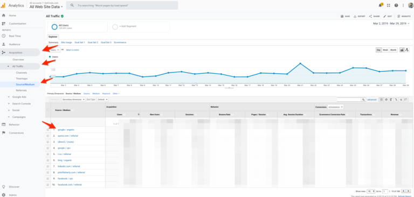Viewport: 414px width, 197px height.
Task: Open the Other primary dimension dropdown
Action: pos(116,93)
